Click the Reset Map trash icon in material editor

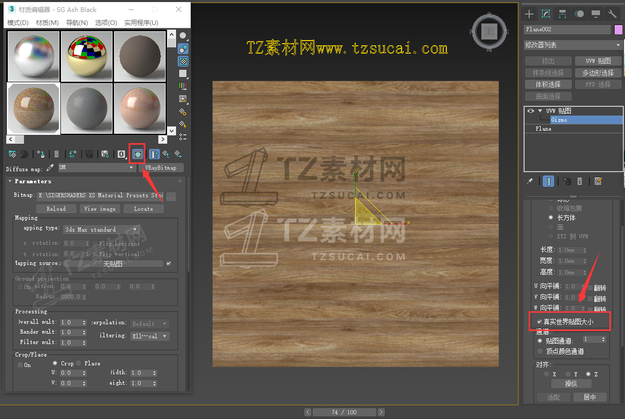point(56,154)
